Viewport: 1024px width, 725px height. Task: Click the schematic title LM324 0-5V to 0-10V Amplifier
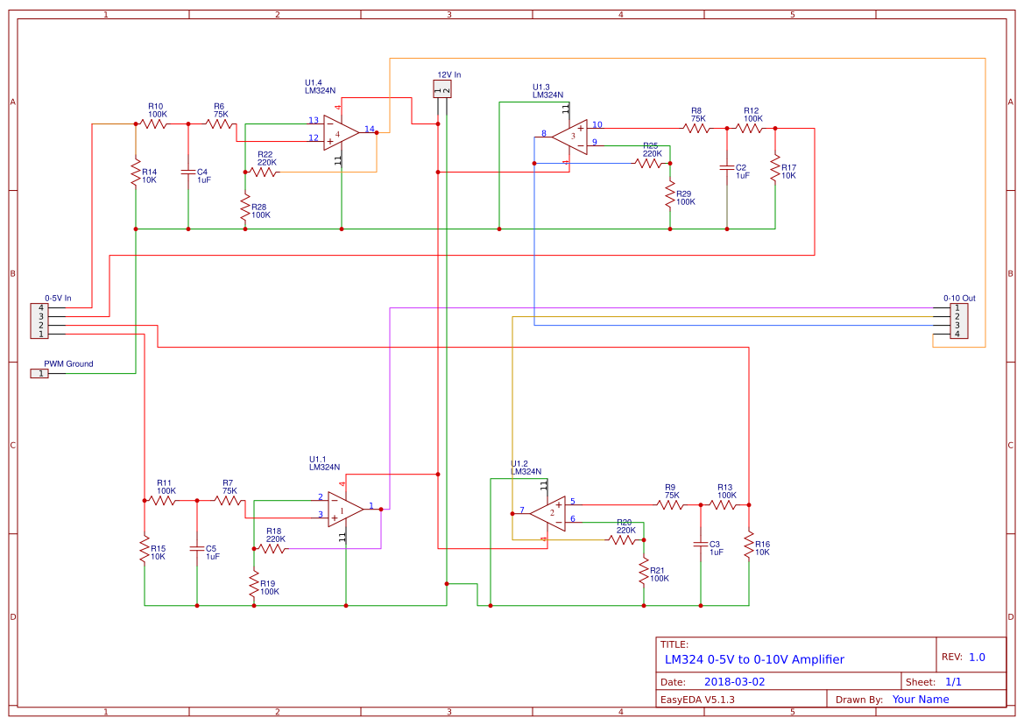click(754, 659)
